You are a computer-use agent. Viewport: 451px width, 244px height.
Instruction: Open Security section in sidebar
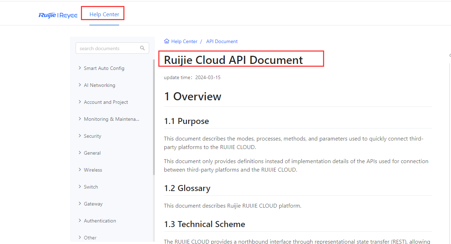[x=92, y=136]
